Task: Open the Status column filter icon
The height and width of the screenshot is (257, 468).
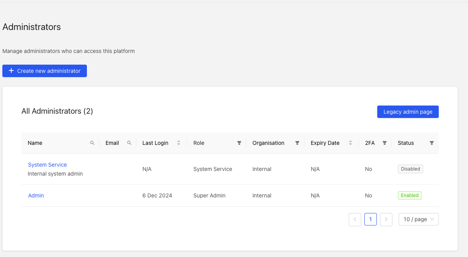Action: coord(432,143)
